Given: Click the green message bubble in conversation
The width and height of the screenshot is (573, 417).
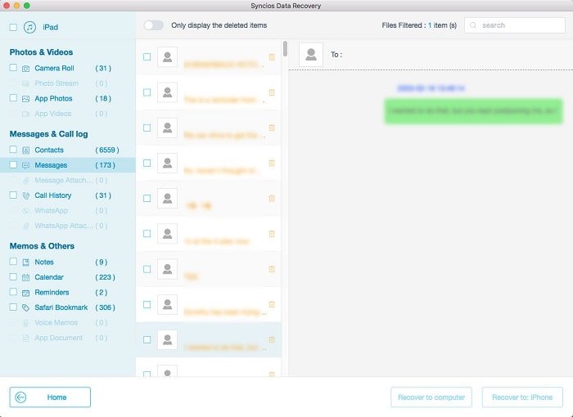Looking at the screenshot, I should coord(473,111).
